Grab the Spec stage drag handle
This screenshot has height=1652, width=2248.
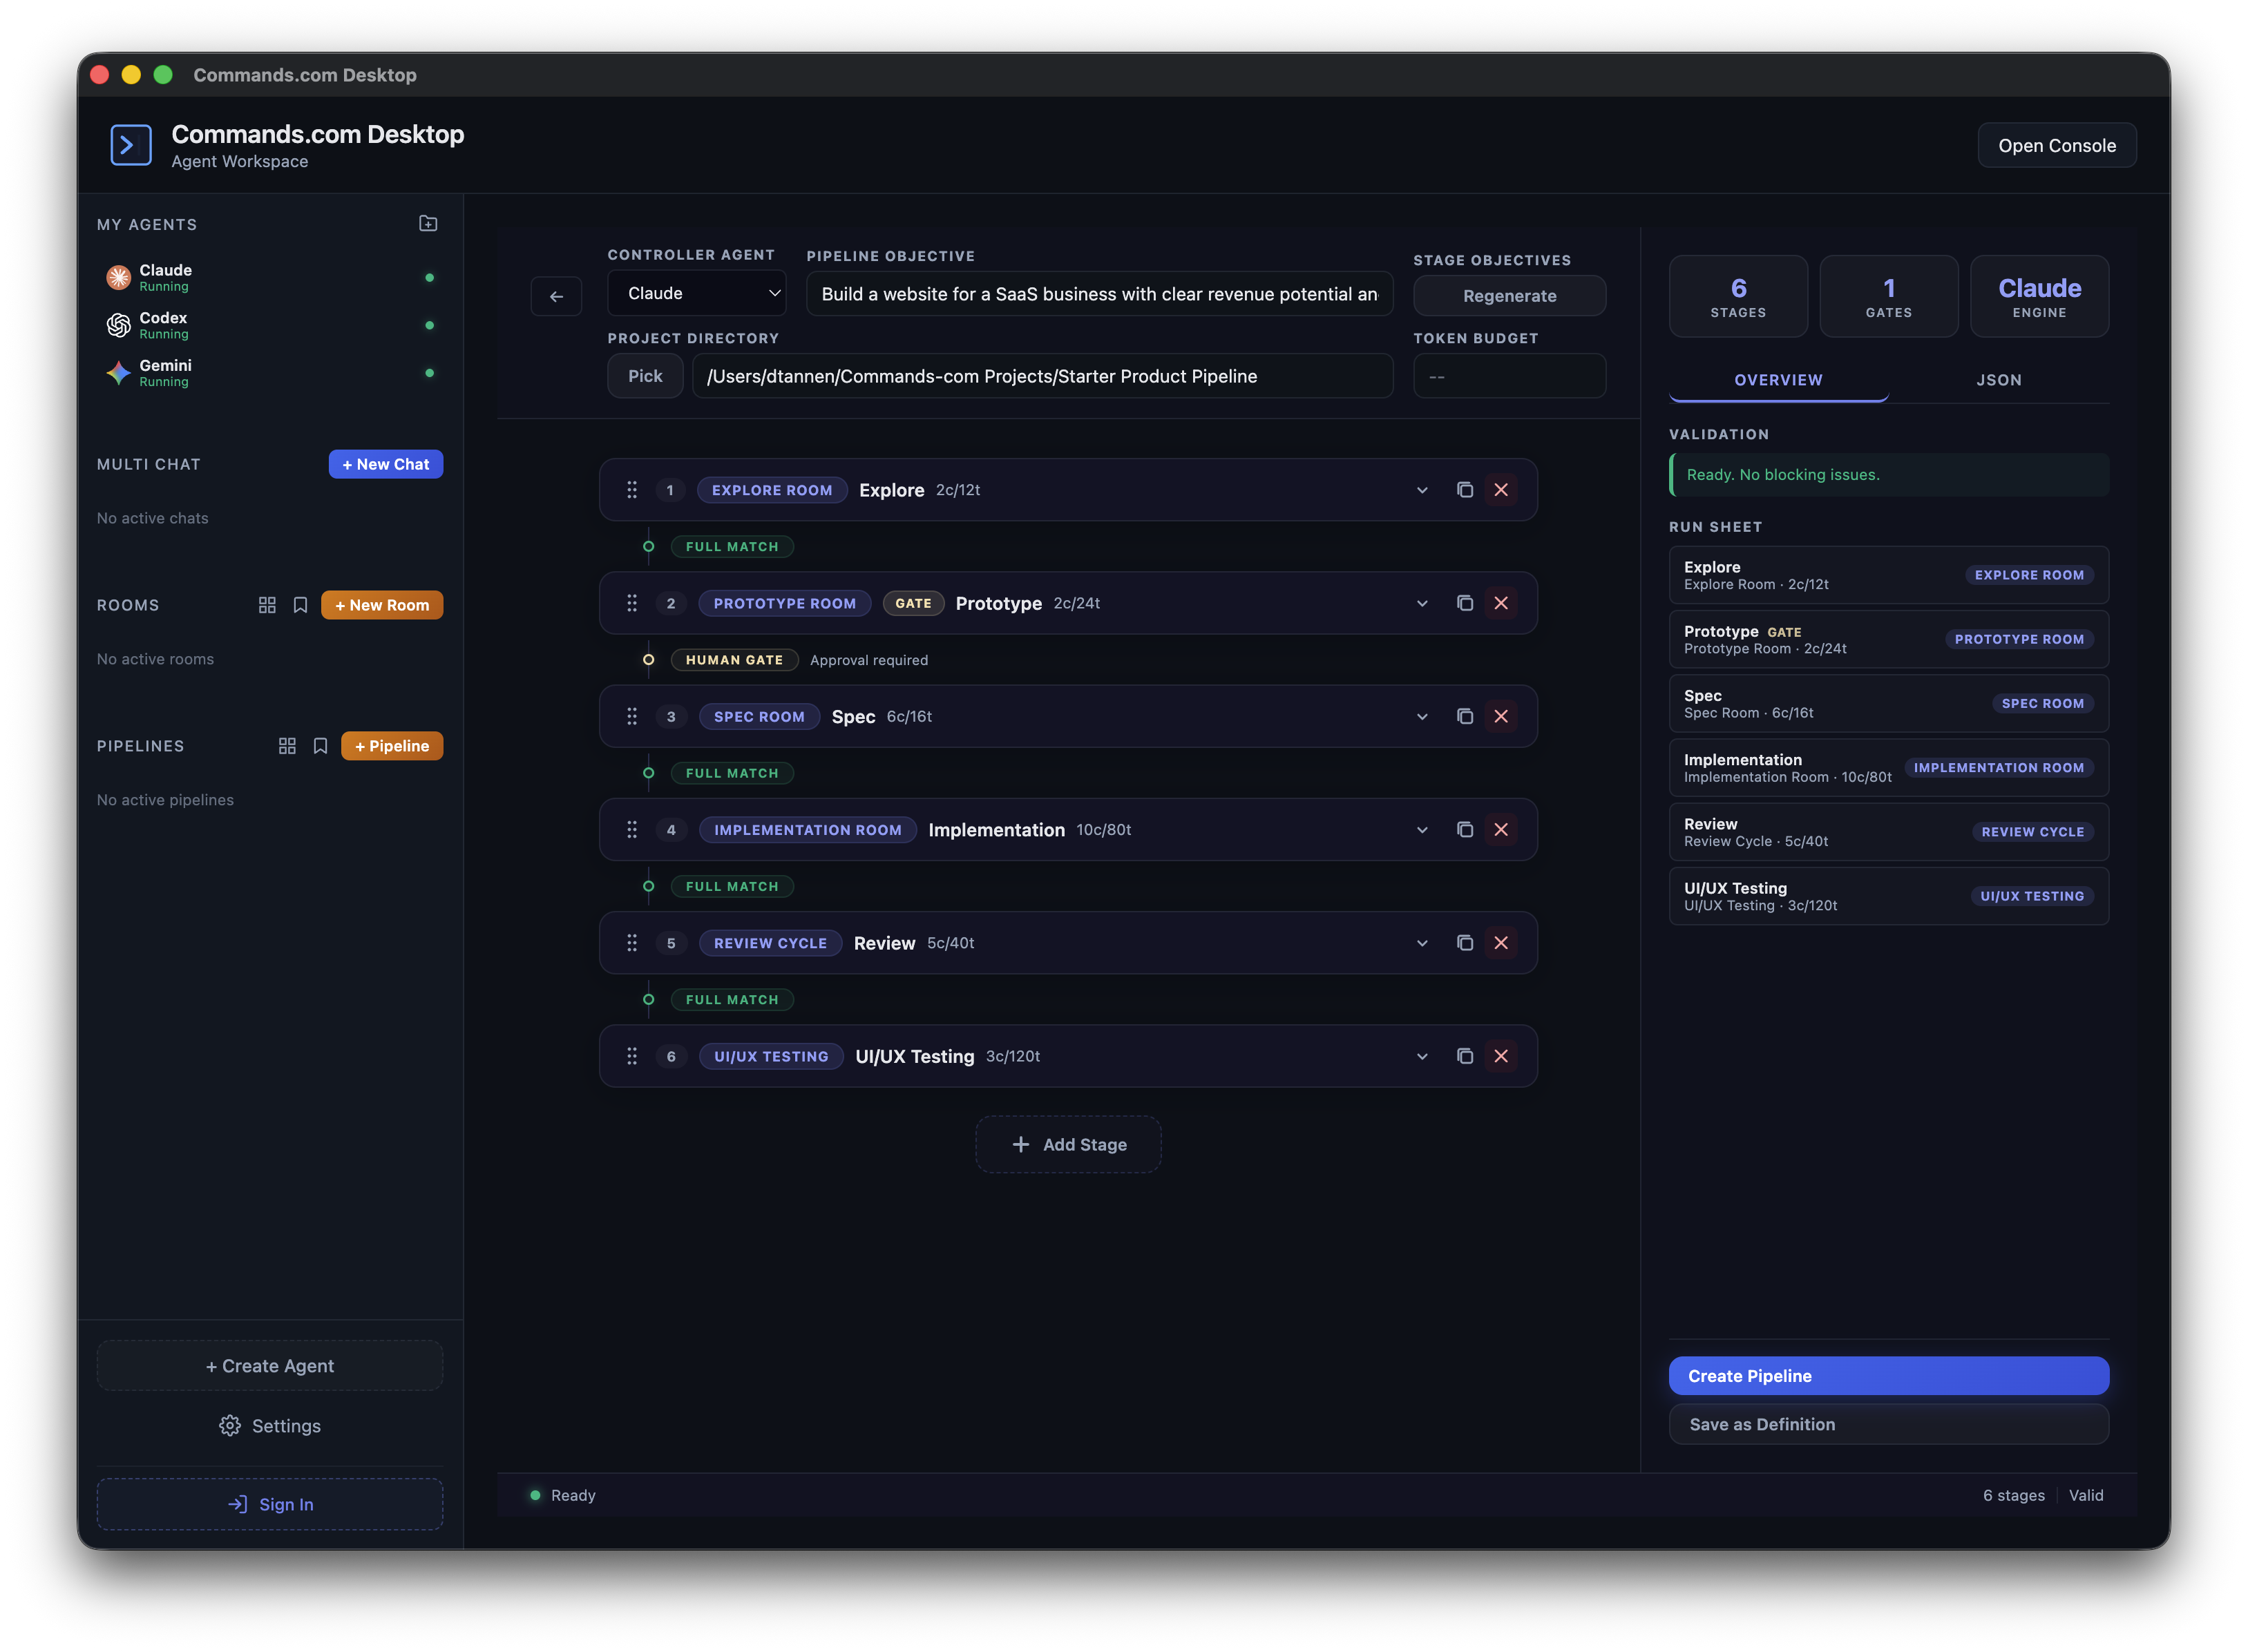click(632, 716)
